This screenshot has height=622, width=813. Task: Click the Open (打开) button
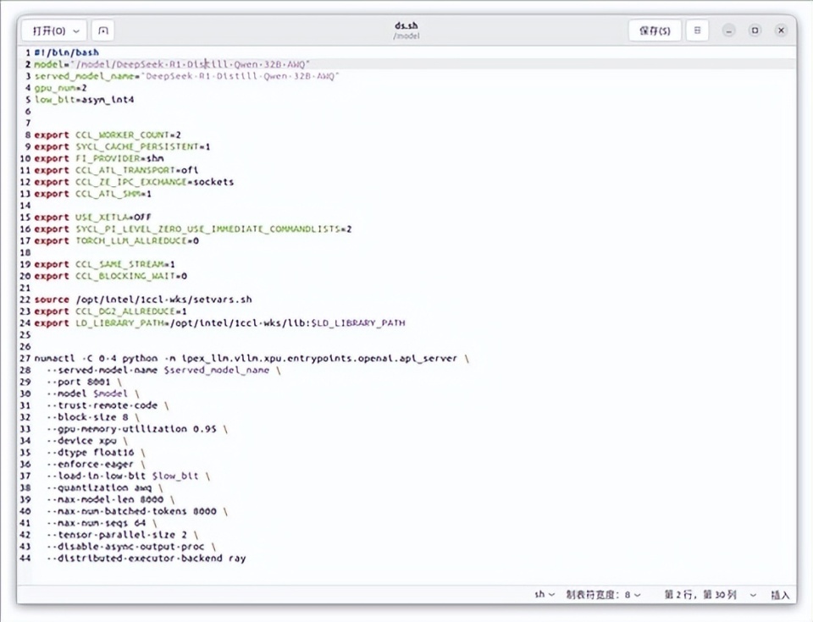pyautogui.click(x=48, y=31)
